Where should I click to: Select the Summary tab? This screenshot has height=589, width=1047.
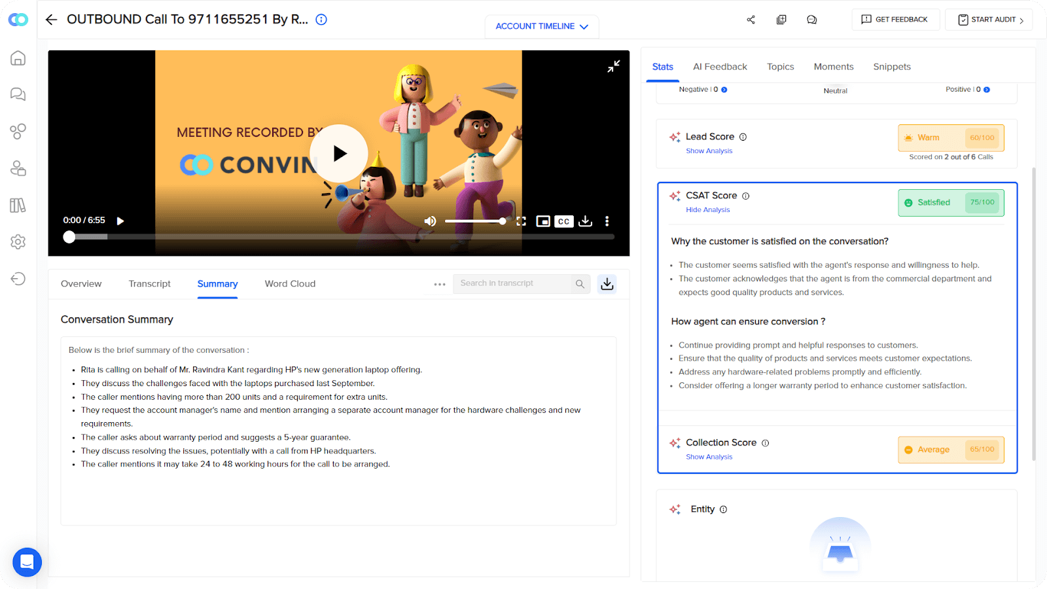(x=217, y=284)
